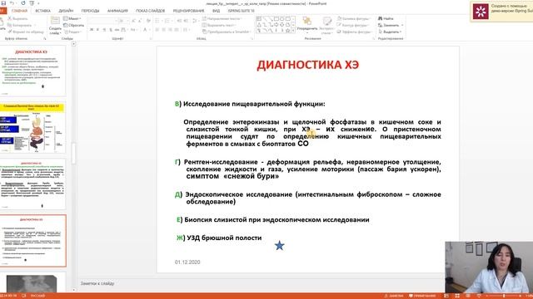Clear all text formatting
533x299 pixels.
point(148,21)
